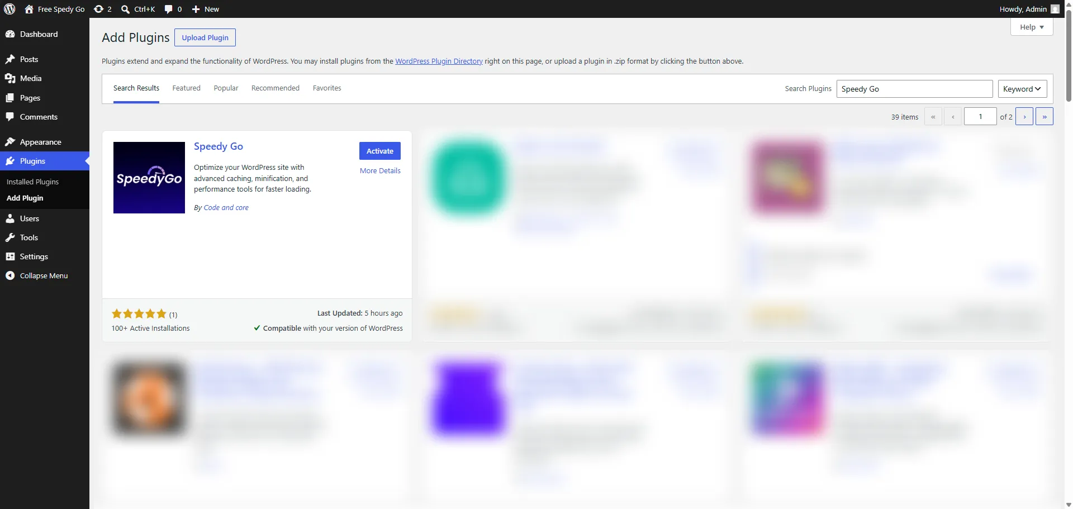Click the Tools menu label
This screenshot has height=509, width=1073.
click(29, 237)
